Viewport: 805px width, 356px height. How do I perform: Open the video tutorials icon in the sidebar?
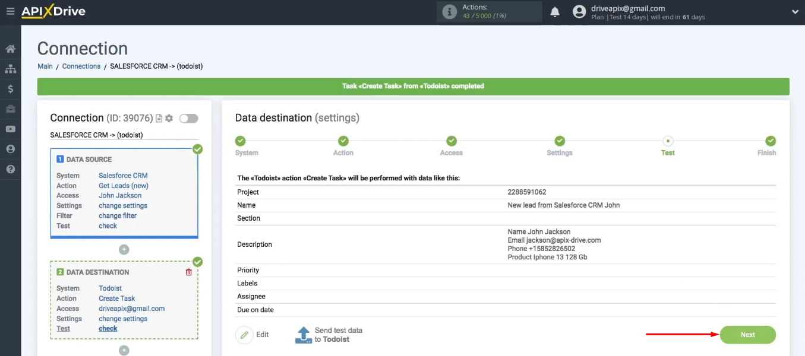pyautogui.click(x=10, y=129)
